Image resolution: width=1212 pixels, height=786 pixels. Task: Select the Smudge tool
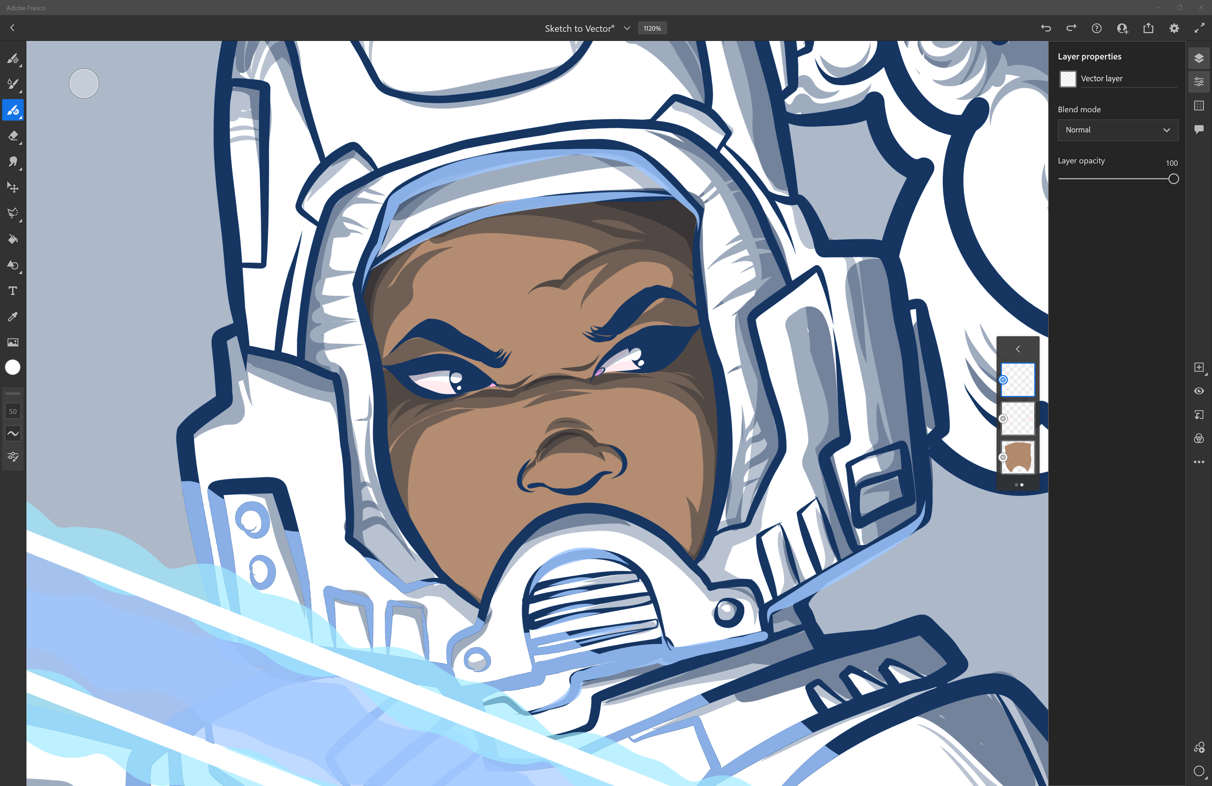pos(13,162)
